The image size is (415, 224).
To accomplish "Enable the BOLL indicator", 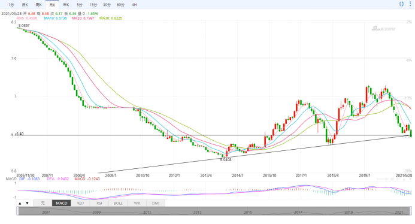I will tap(118, 203).
